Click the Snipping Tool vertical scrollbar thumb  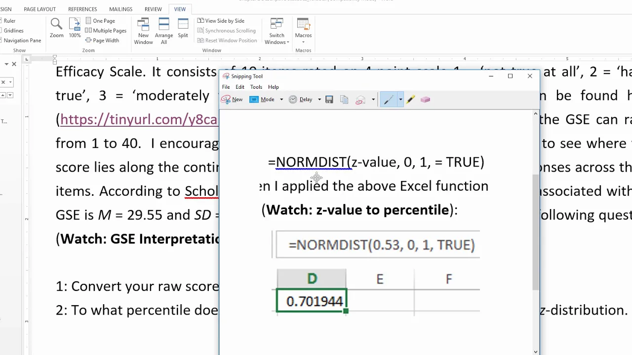pos(535,232)
